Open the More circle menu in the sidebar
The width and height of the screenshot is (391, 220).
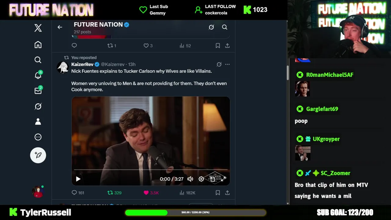click(x=38, y=137)
